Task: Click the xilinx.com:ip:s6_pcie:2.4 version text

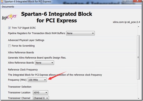Action: pyautogui.click(x=126, y=22)
